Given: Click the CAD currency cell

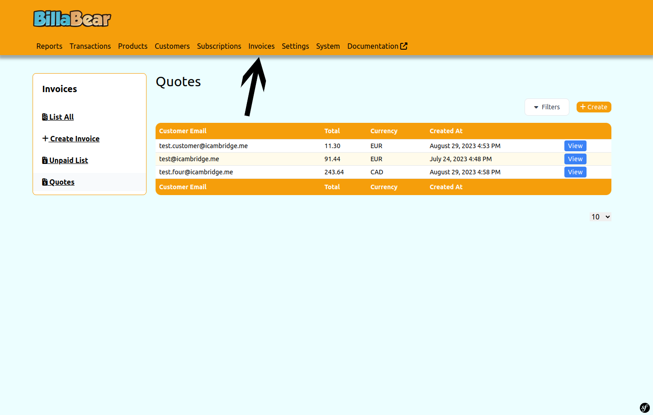Looking at the screenshot, I should point(377,172).
